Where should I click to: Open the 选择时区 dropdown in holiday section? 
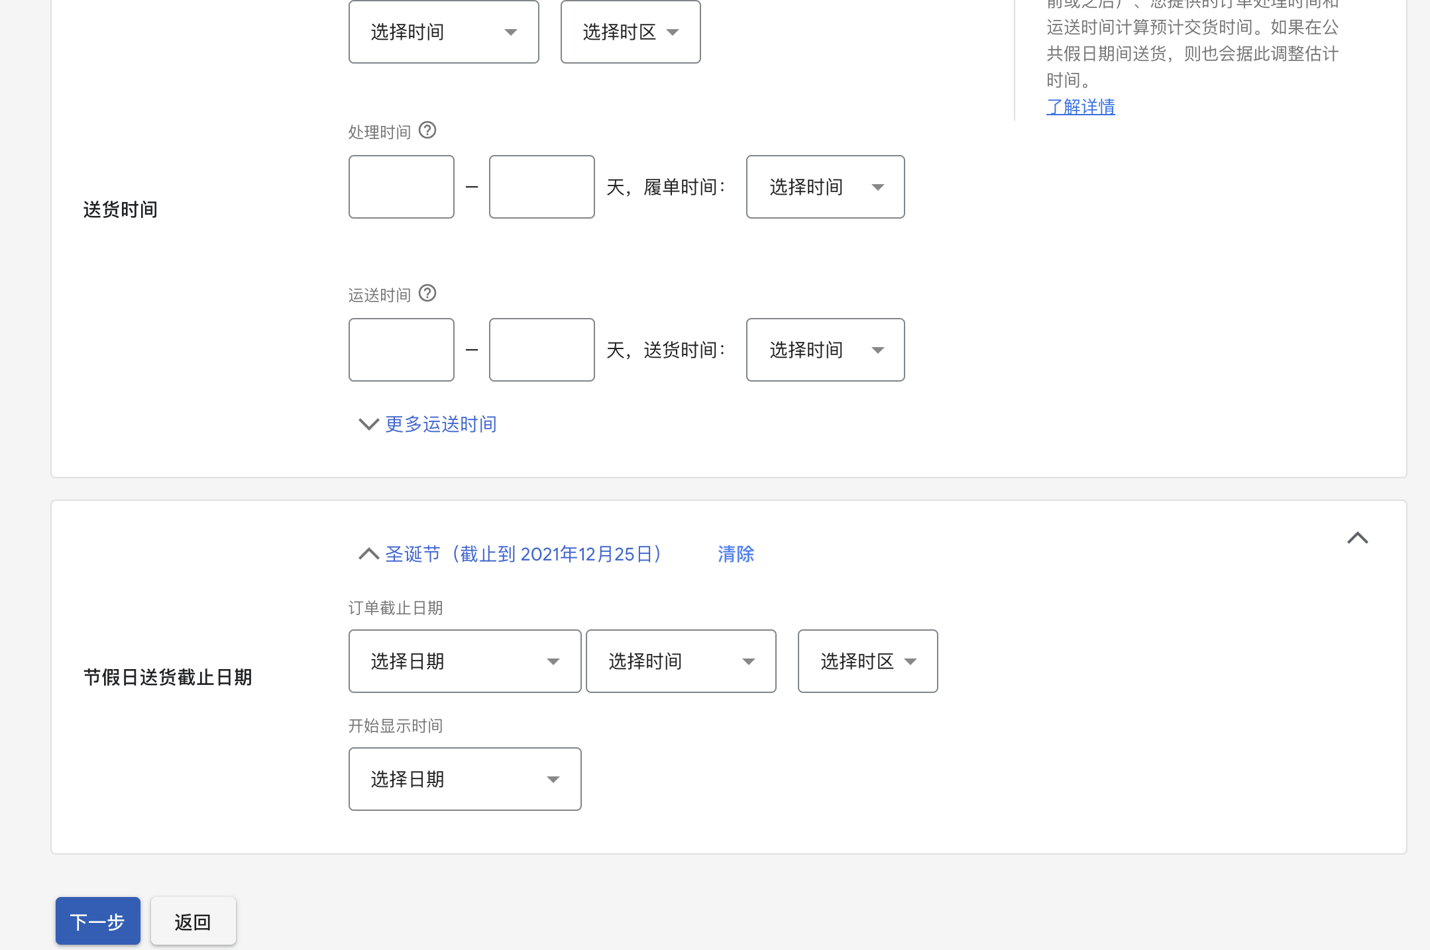click(867, 660)
